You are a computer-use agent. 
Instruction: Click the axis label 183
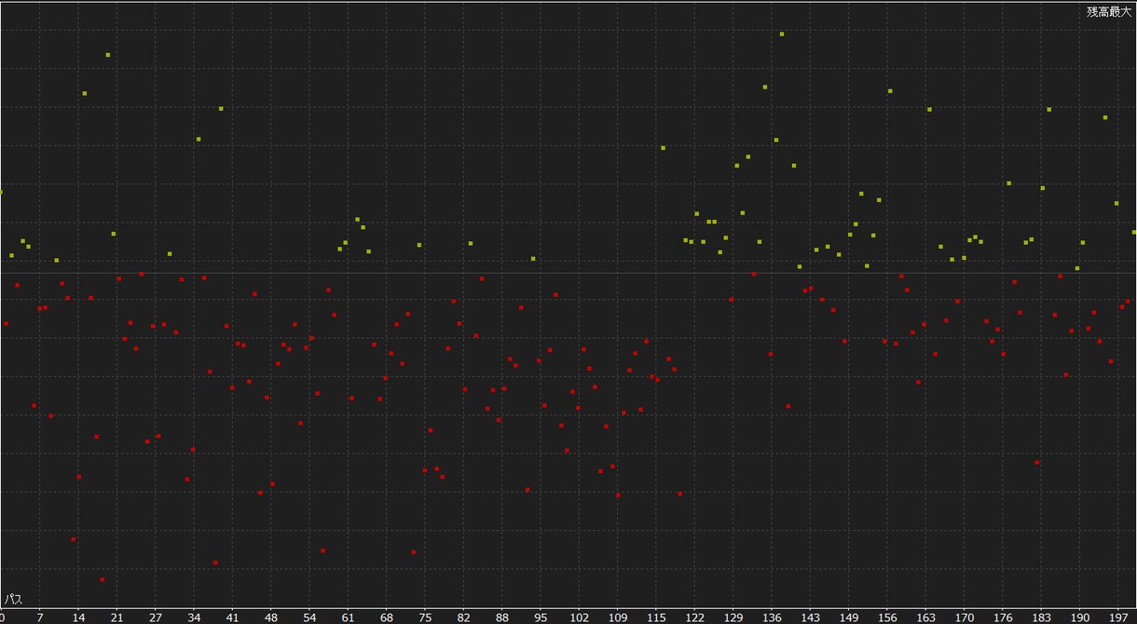point(1042,617)
